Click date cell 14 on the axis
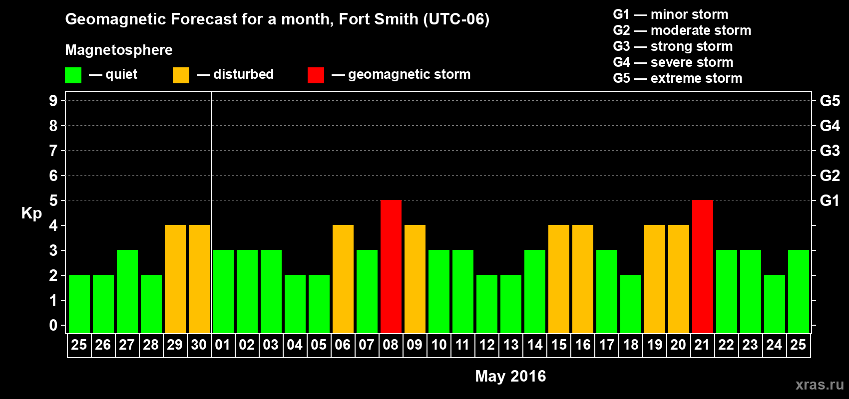849x399 pixels. (x=535, y=345)
